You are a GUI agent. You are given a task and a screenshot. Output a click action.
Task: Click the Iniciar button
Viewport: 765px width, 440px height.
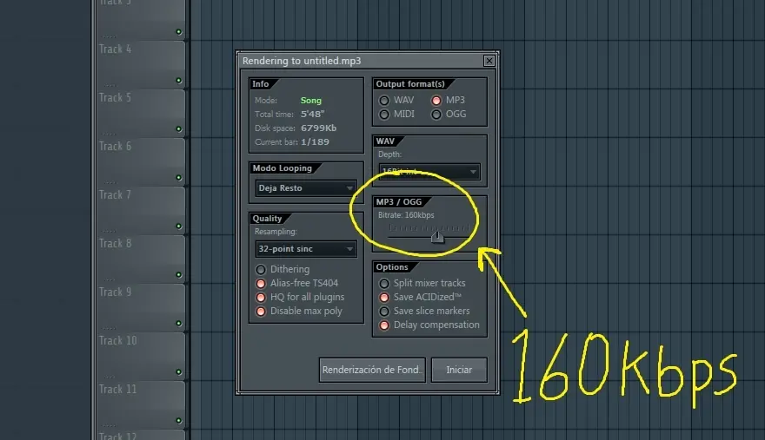pyautogui.click(x=459, y=370)
